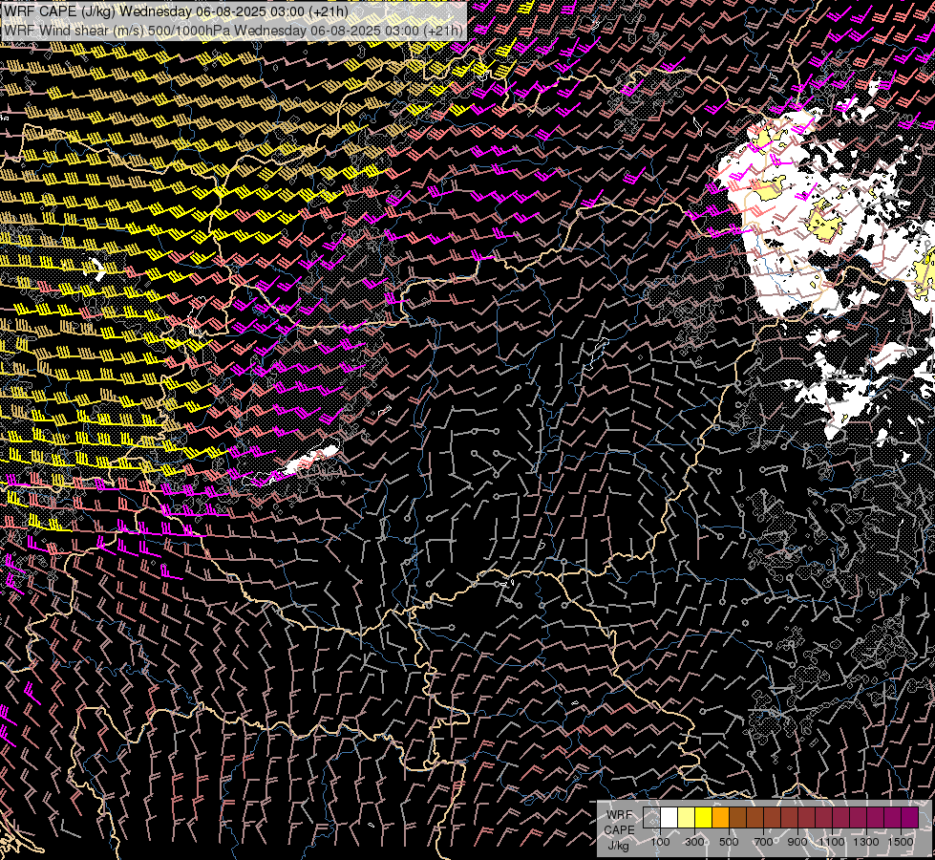Image resolution: width=935 pixels, height=860 pixels.
Task: Click the CAPE word in the legend
Action: pyautogui.click(x=620, y=830)
